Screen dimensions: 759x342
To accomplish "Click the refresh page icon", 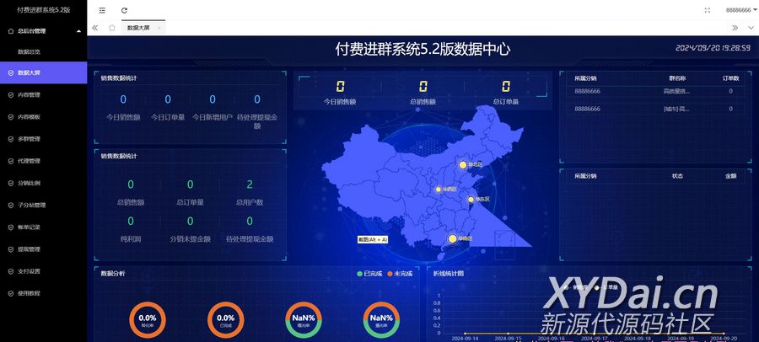I will (x=125, y=10).
